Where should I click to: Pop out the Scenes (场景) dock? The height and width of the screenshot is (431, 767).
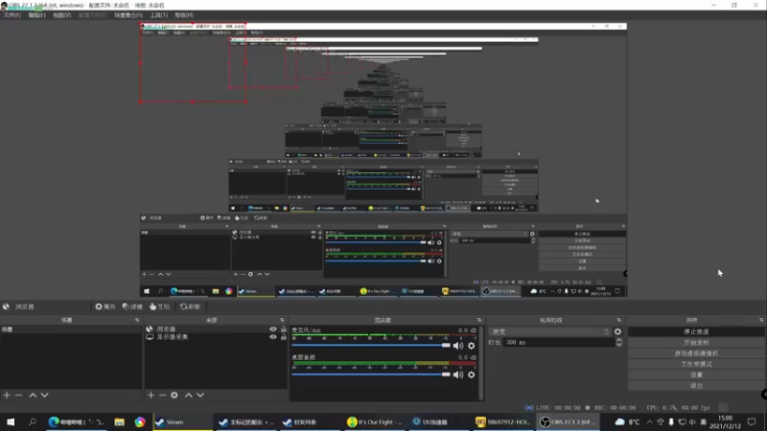pos(137,320)
